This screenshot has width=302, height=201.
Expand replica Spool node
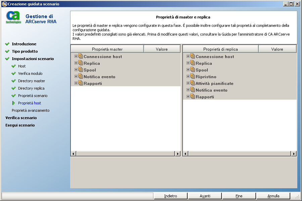[188, 70]
